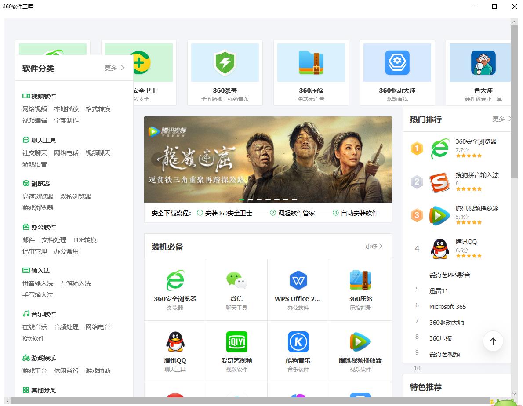Image resolution: width=523 pixels, height=406 pixels.
Task: Open 酷狗音乐 icon in 装机必备
Action: [x=298, y=342]
